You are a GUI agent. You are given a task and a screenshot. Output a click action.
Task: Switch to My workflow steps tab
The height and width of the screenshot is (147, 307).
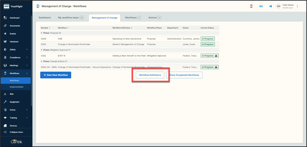(71, 17)
